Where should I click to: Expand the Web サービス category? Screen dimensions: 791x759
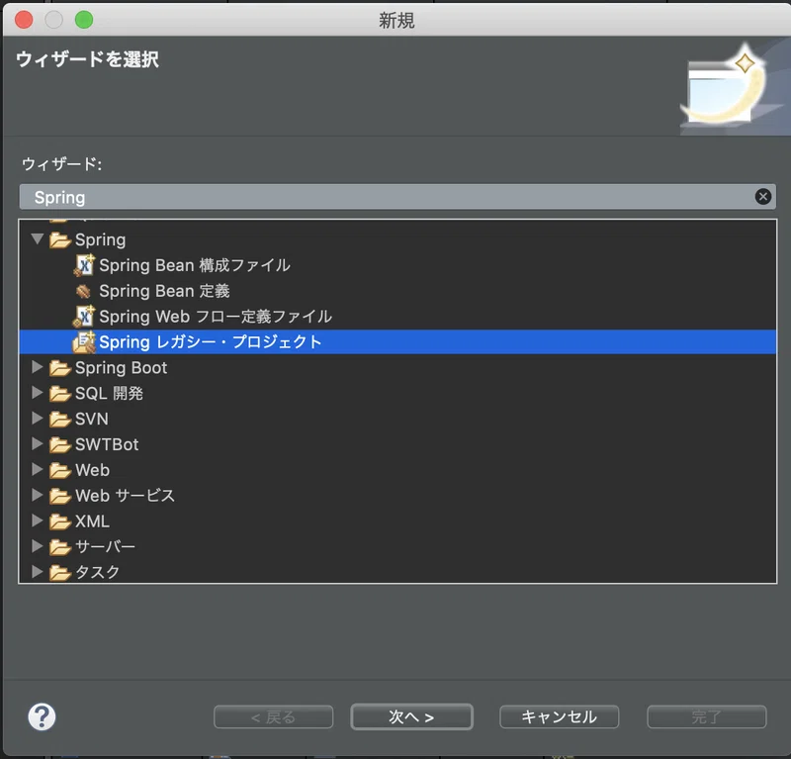pyautogui.click(x=37, y=495)
